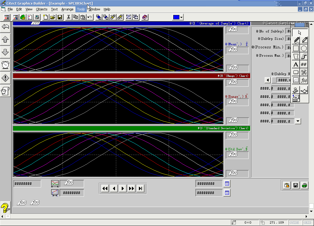Select the Straight line pencil tool

[304, 40]
